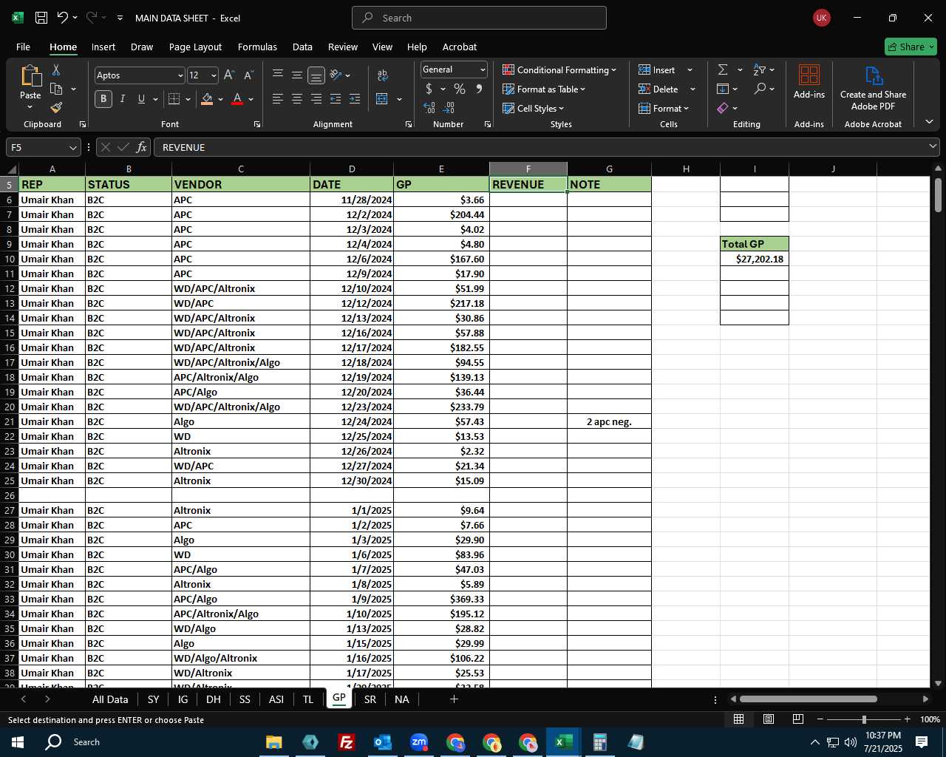
Task: Switch to the Data ribbon tab
Action: (302, 47)
